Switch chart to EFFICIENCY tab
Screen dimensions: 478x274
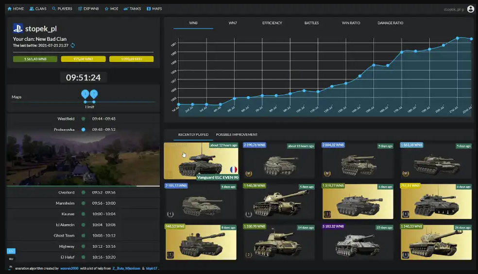click(x=272, y=23)
